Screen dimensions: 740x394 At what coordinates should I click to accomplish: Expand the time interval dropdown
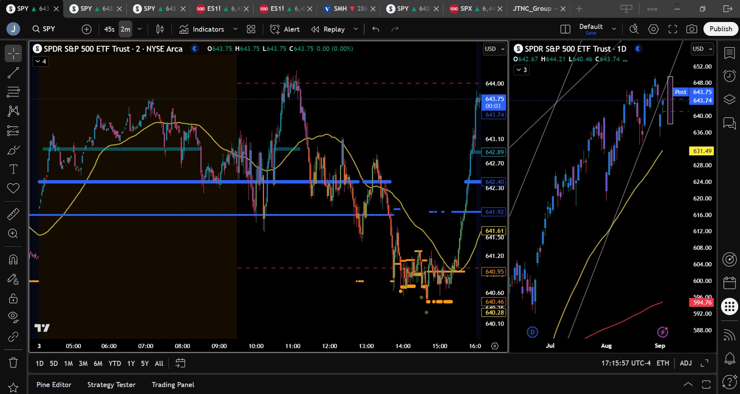140,29
